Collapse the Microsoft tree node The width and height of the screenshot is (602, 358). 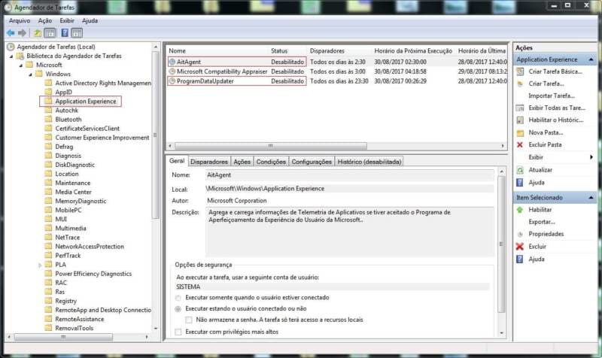[21, 65]
